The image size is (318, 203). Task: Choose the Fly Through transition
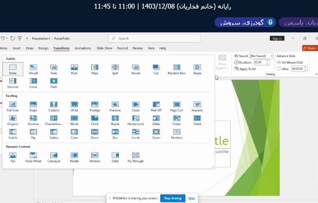136,157
